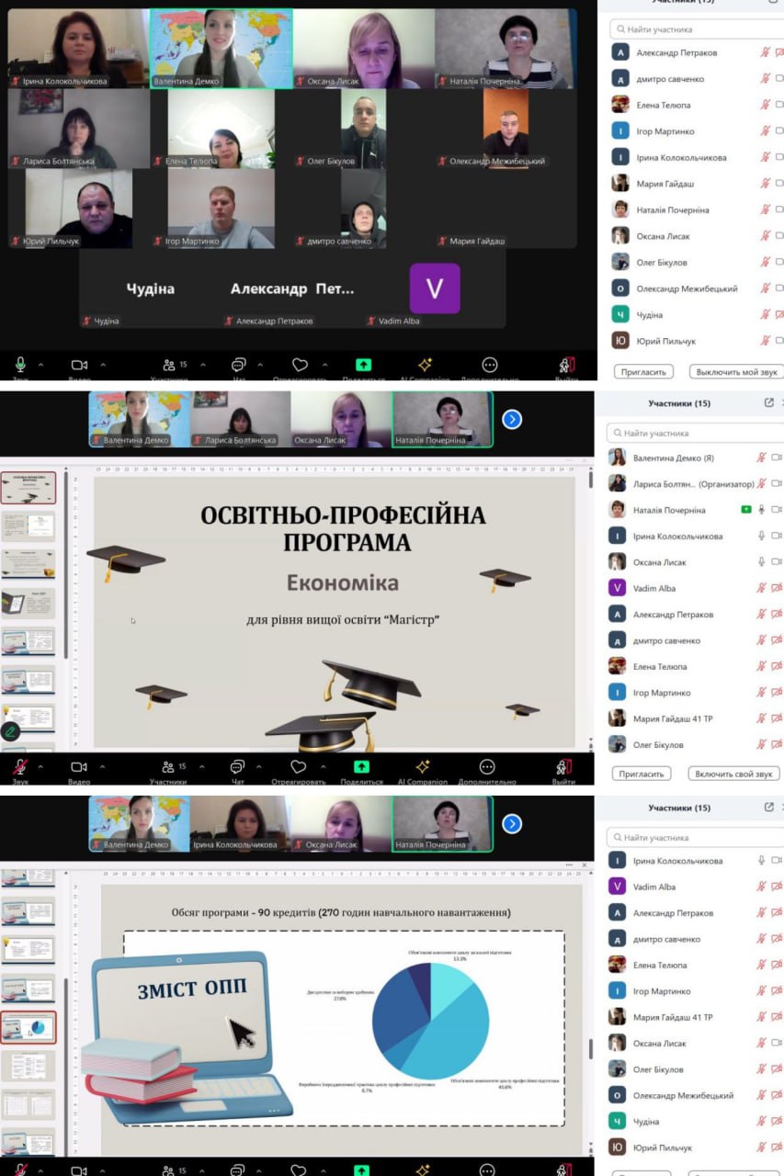Toggle Ірина Колокольчикова's mic icon in Економіка window list
Image resolution: width=784 pixels, height=1176 pixels.
[762, 536]
